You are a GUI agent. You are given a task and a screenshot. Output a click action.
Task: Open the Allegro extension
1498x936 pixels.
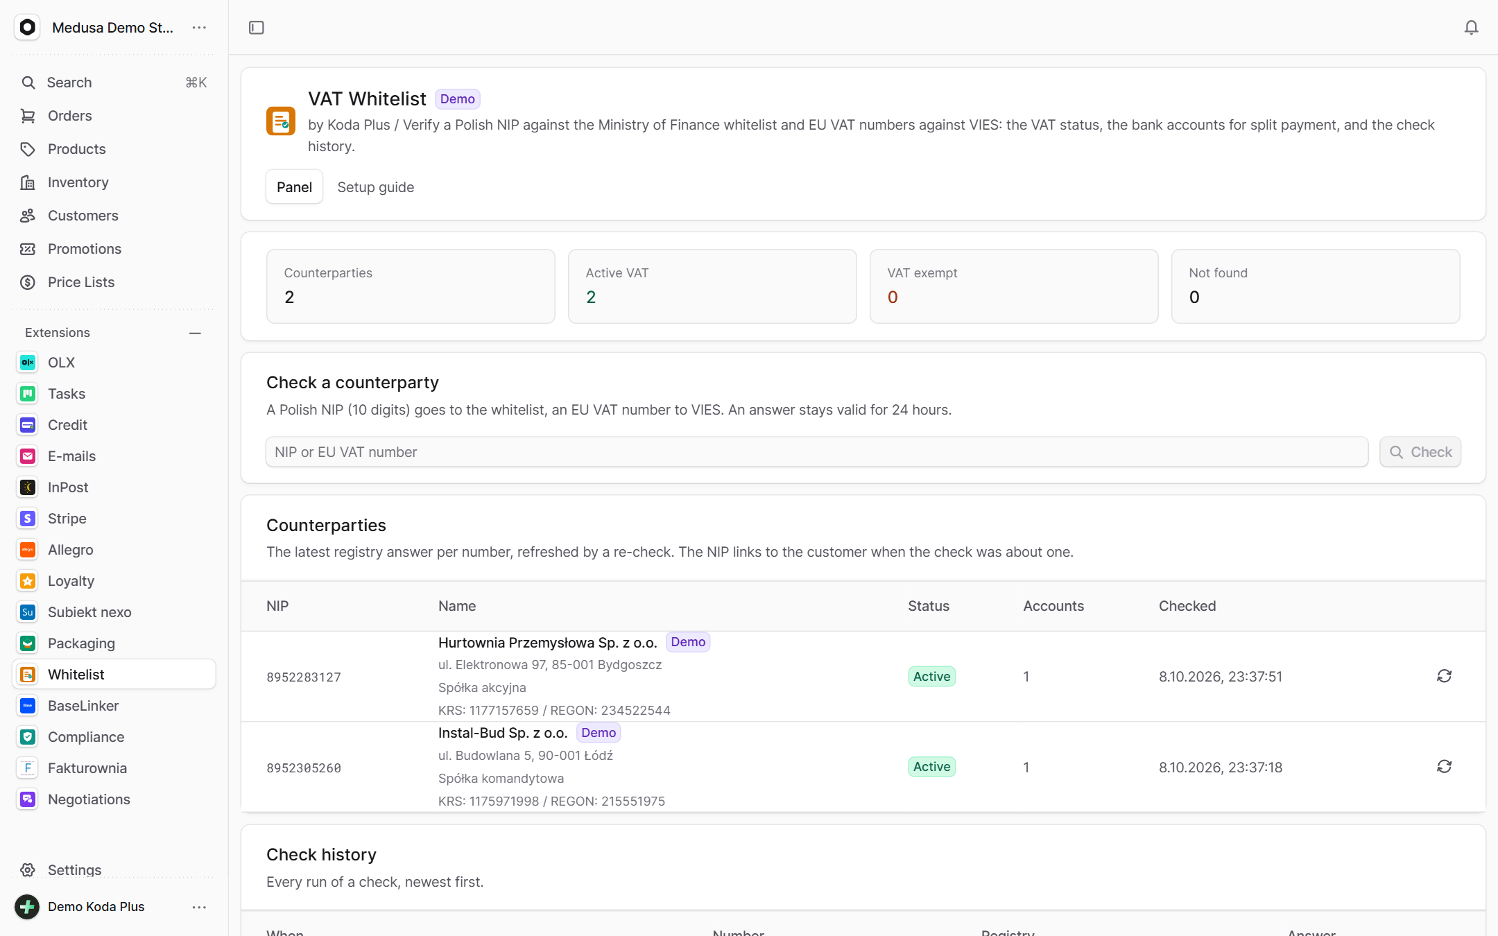[114, 550]
